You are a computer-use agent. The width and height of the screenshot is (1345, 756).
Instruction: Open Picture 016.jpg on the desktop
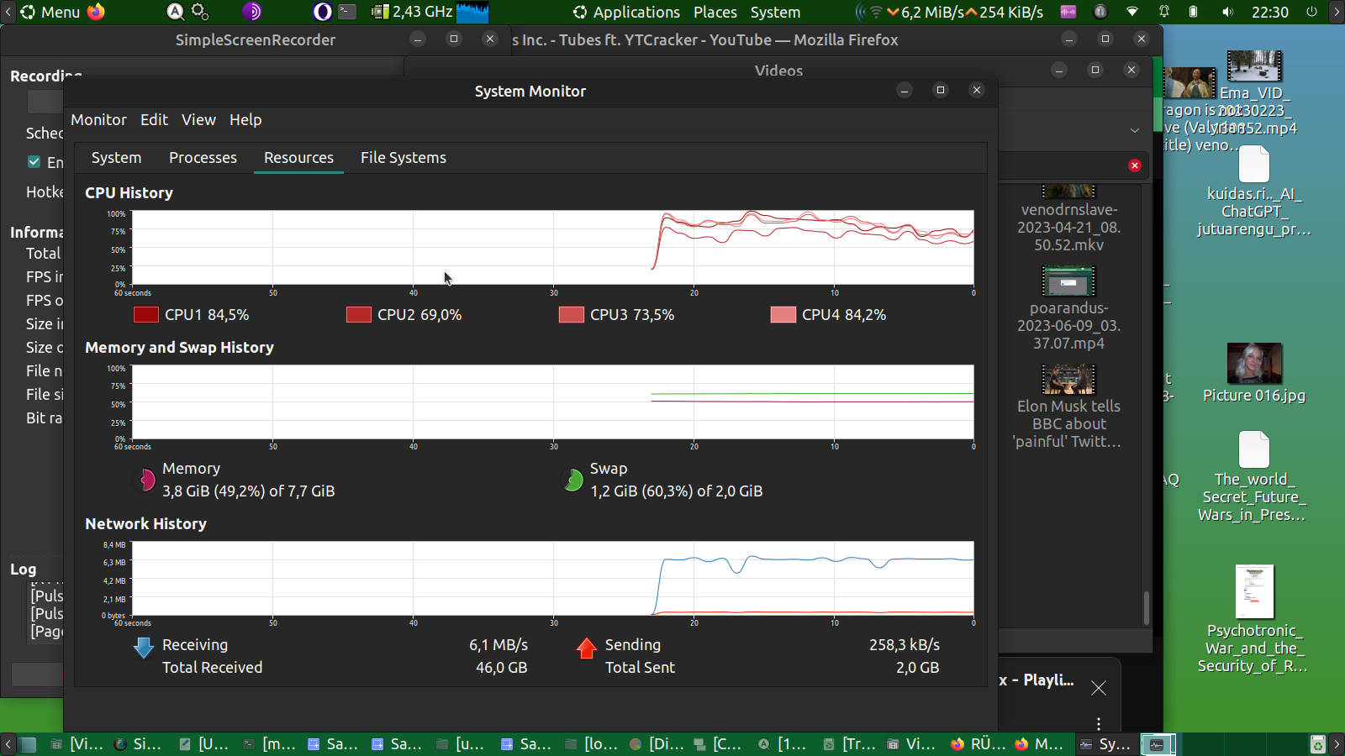pos(1254,364)
